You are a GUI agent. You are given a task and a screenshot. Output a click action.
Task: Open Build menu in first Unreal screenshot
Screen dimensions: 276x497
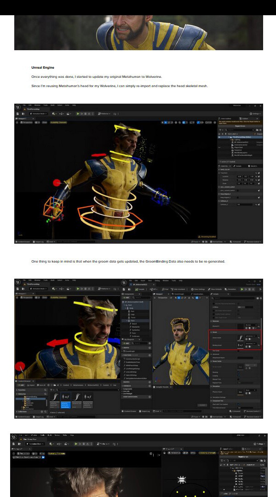pyautogui.click(x=52, y=105)
